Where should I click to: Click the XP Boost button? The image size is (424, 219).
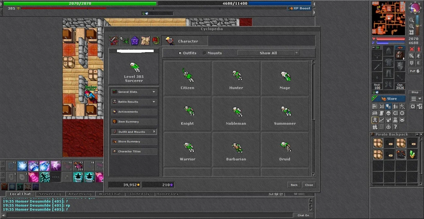(300, 8)
